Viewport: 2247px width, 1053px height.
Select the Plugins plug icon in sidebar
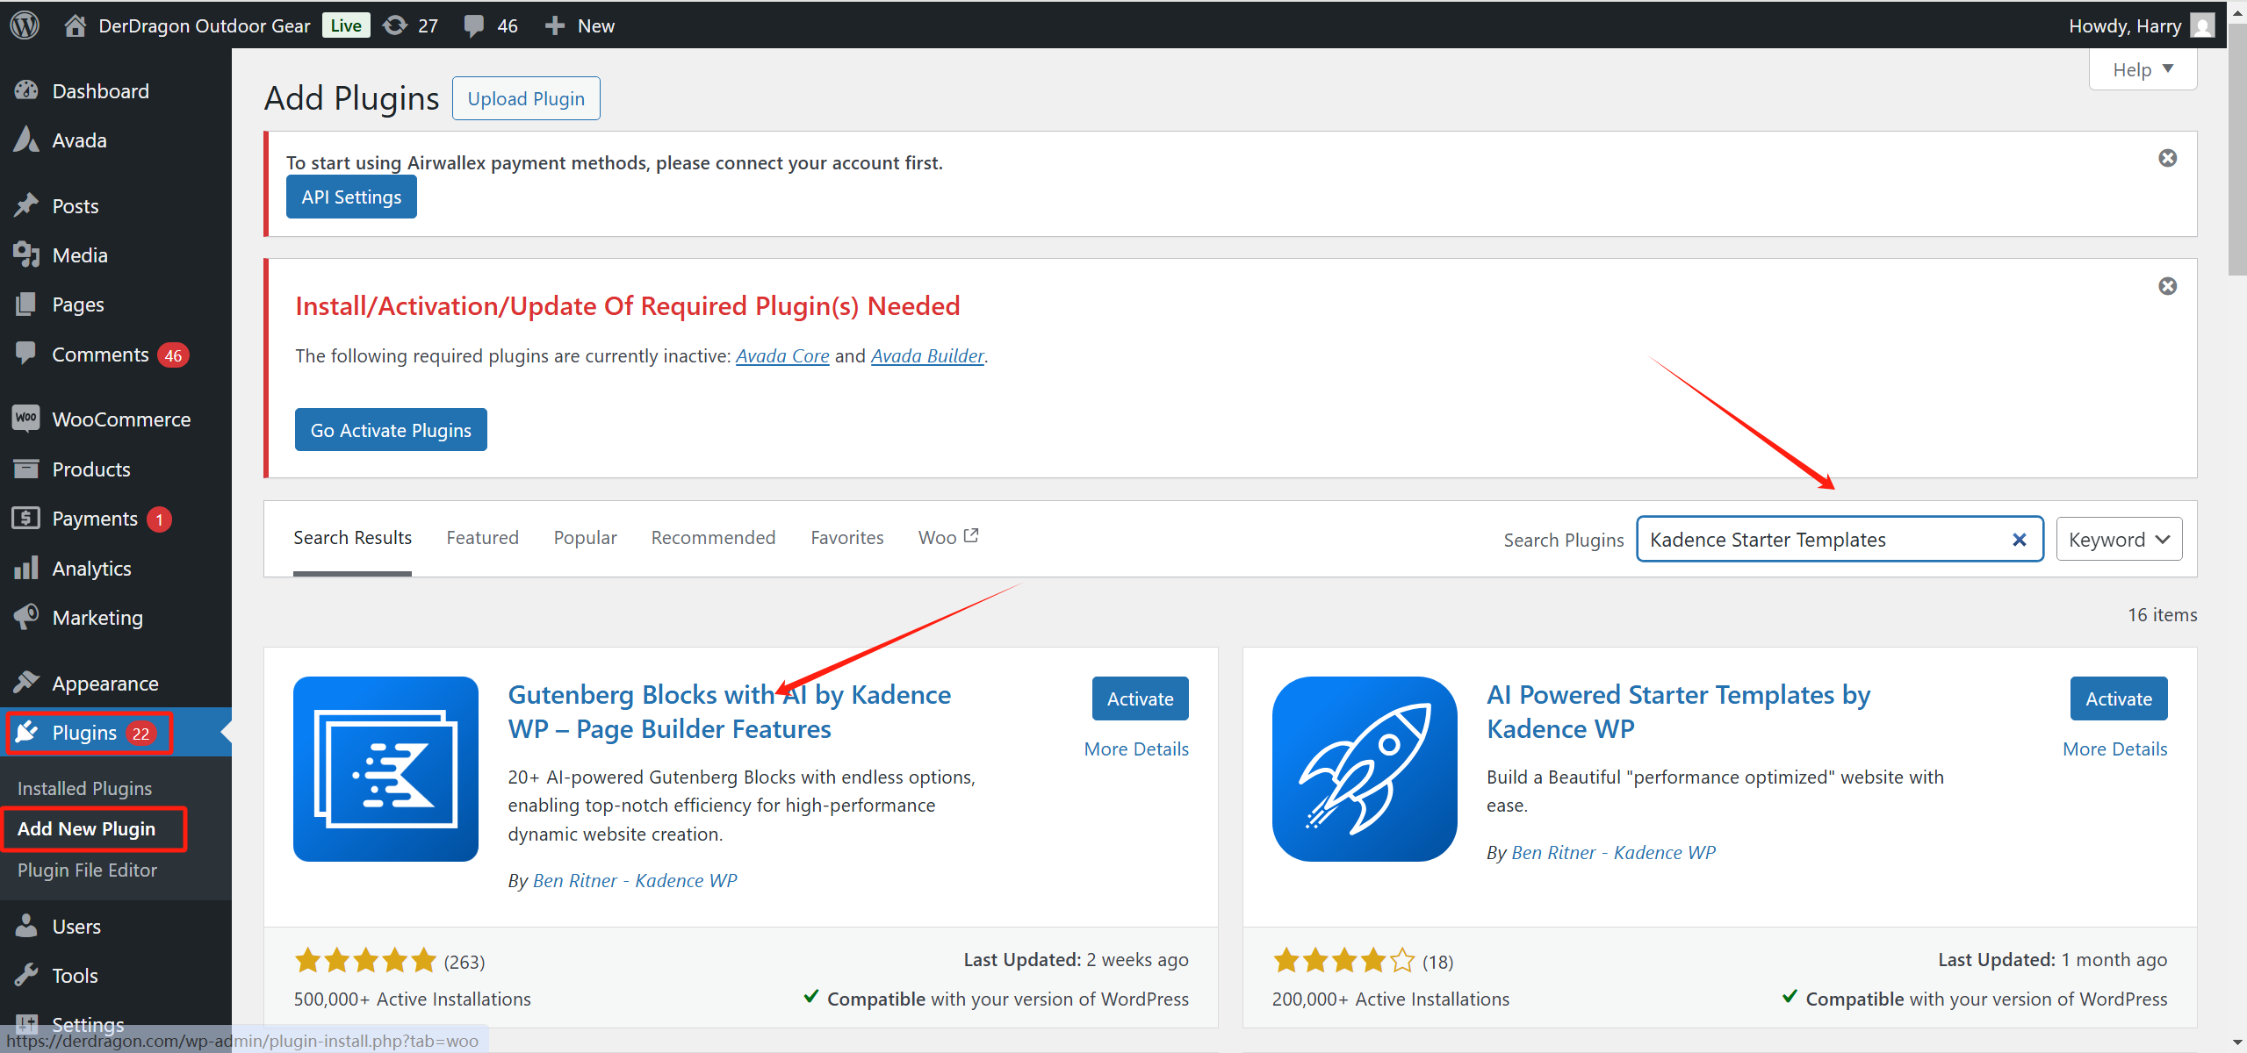click(26, 732)
